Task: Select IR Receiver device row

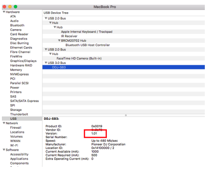Action: pyautogui.click(x=123, y=36)
